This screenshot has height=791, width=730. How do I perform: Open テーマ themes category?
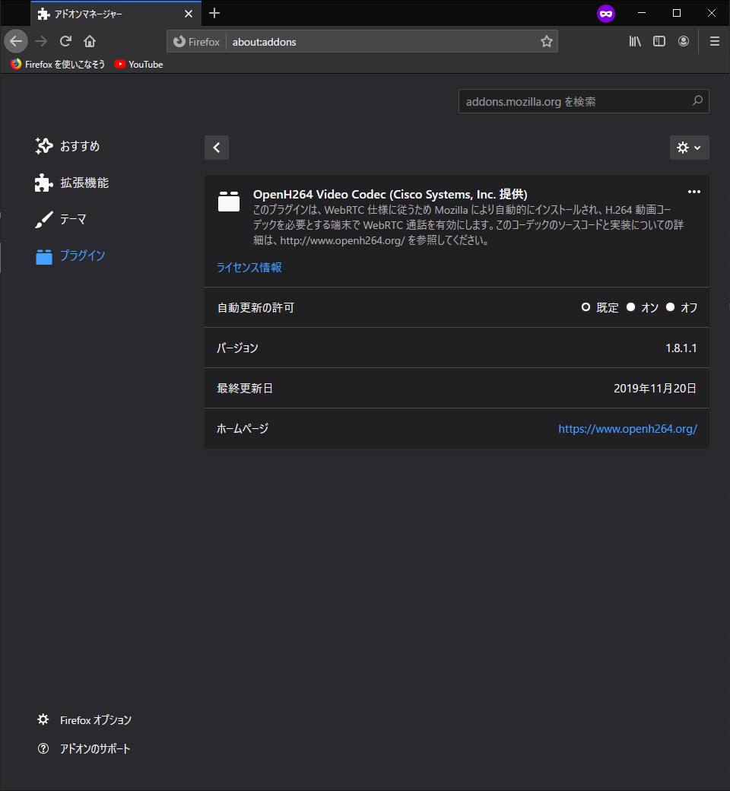tap(61, 219)
